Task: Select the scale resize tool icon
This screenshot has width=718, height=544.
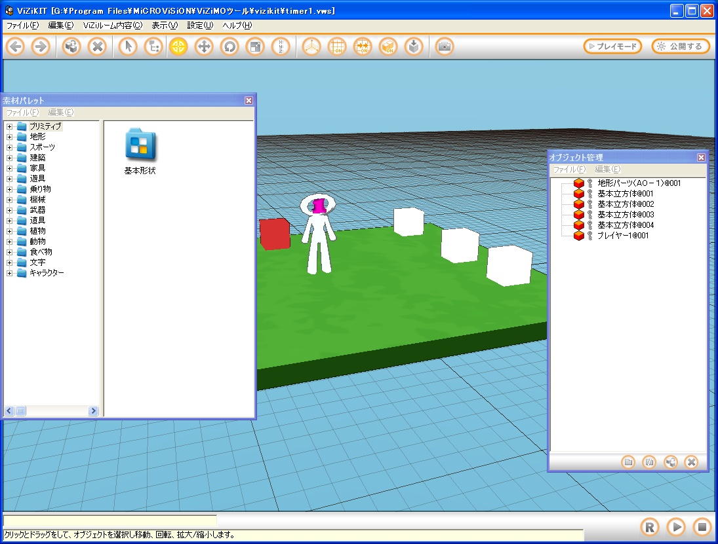Action: pyautogui.click(x=254, y=46)
